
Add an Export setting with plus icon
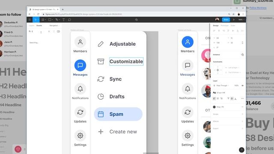click(x=242, y=128)
